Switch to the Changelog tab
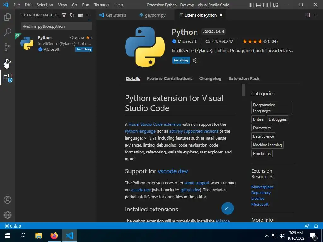This screenshot has height=242, width=323. [x=210, y=78]
